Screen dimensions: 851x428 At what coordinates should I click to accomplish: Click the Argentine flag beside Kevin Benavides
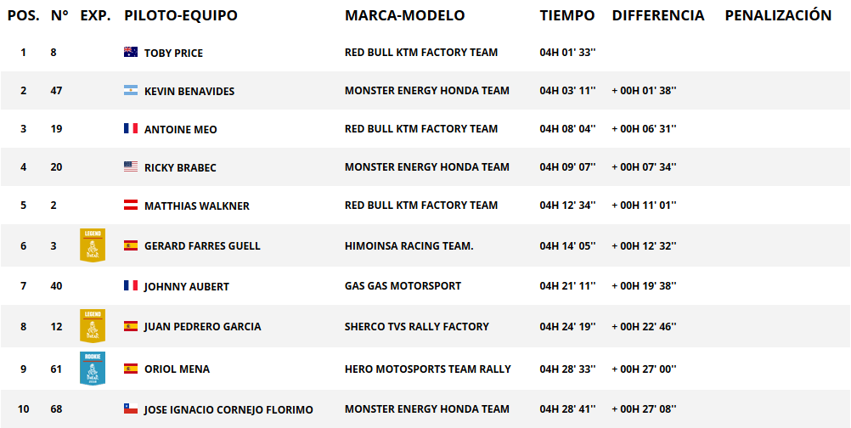click(130, 91)
